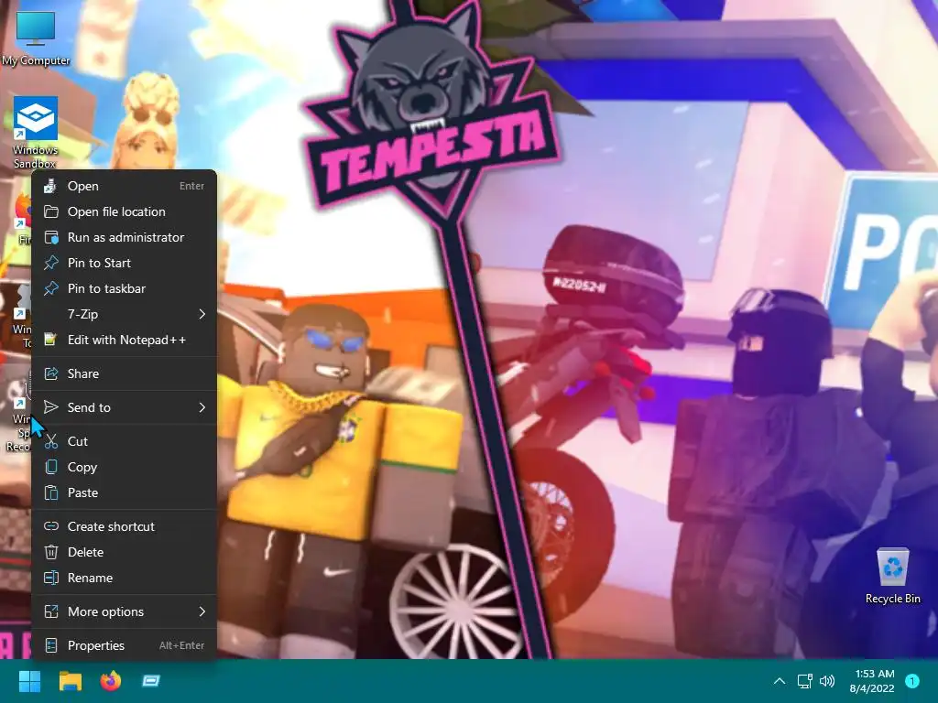Select the Windows Sandbox desktop shortcut

tap(36, 133)
